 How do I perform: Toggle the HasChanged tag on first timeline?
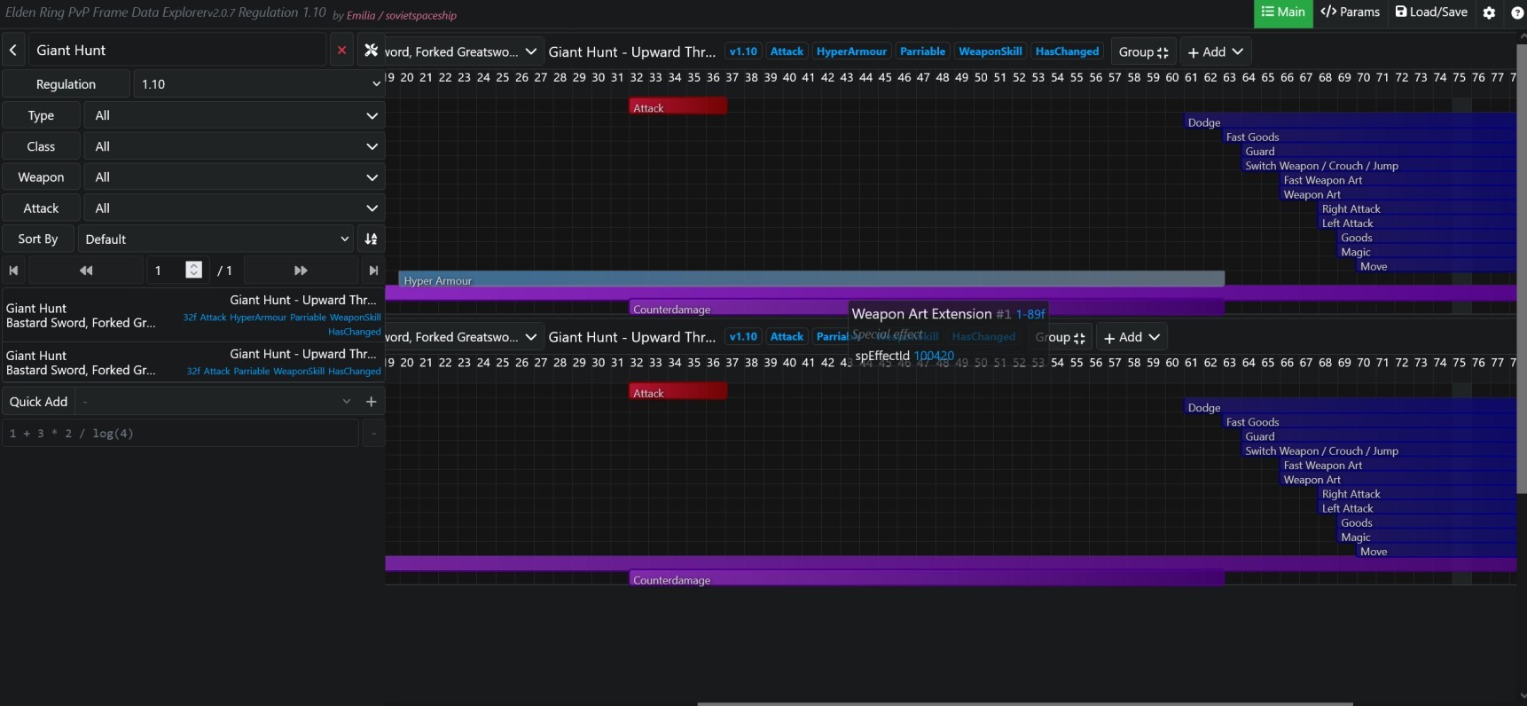(1067, 51)
